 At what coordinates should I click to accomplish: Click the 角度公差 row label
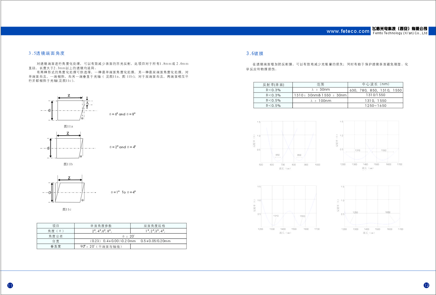coord(56,236)
